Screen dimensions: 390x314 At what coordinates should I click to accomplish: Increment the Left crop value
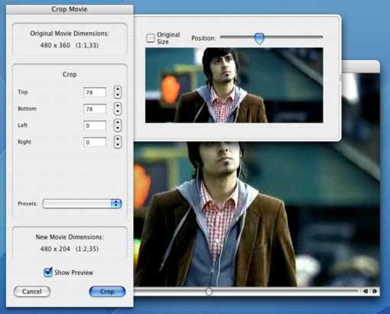coord(118,122)
